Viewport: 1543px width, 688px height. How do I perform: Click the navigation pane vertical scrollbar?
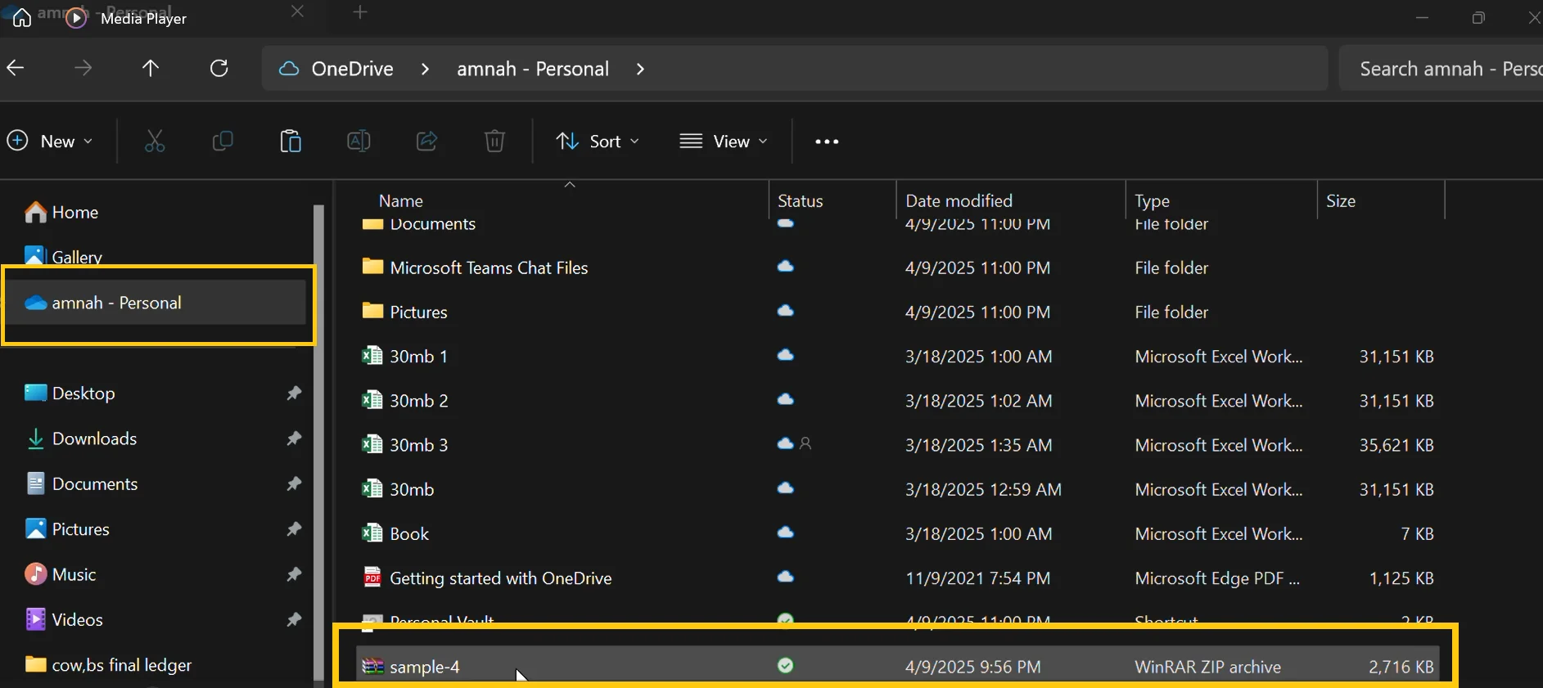click(318, 442)
